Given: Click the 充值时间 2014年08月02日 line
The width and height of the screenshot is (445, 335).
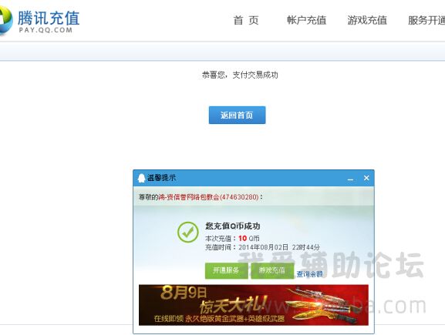Looking at the screenshot, I should click(x=262, y=247).
